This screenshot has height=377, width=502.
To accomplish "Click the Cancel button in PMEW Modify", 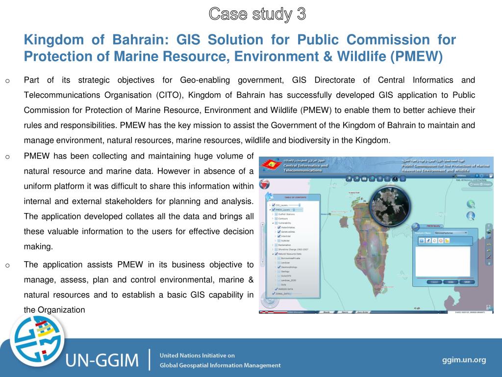I will click(x=434, y=282).
